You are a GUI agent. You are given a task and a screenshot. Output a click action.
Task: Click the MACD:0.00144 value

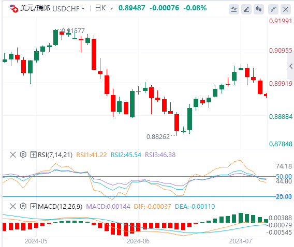coord(108,207)
